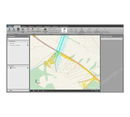Click the OpenStreetMap contributors attribution link

pos(93,89)
